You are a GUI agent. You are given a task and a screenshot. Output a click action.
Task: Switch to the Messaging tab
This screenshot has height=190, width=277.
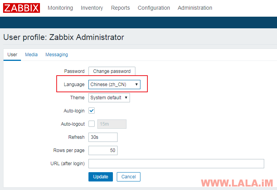click(57, 55)
